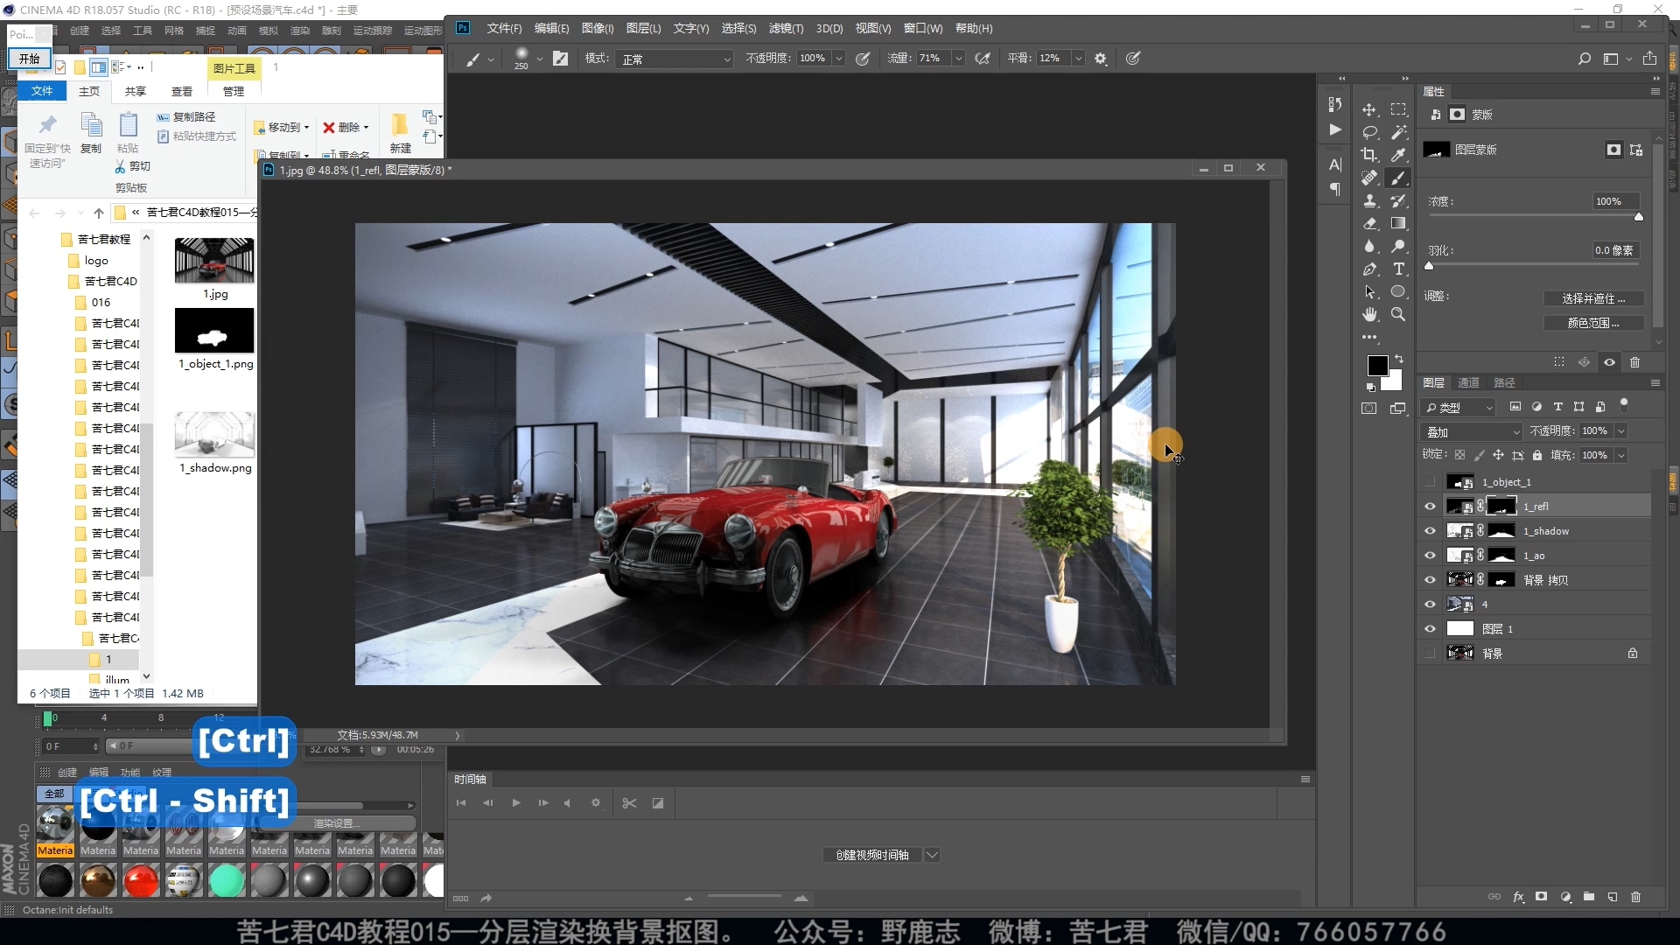Image resolution: width=1680 pixels, height=945 pixels.
Task: Click the 创建视频时间轴 button
Action: tap(872, 855)
